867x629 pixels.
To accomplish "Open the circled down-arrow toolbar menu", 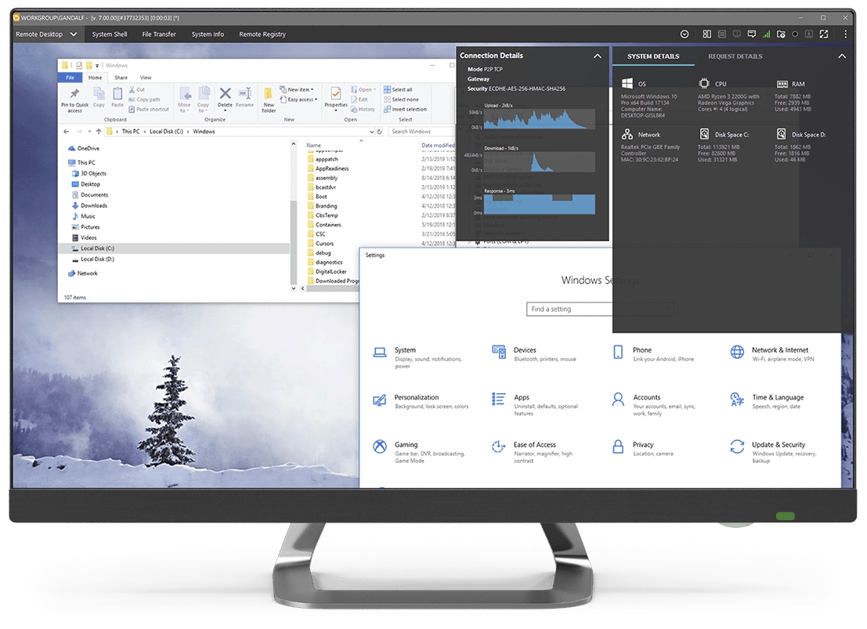I will 685,34.
